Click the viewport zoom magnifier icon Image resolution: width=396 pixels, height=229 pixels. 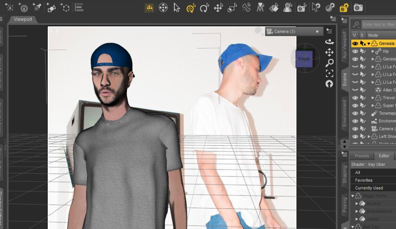click(329, 63)
